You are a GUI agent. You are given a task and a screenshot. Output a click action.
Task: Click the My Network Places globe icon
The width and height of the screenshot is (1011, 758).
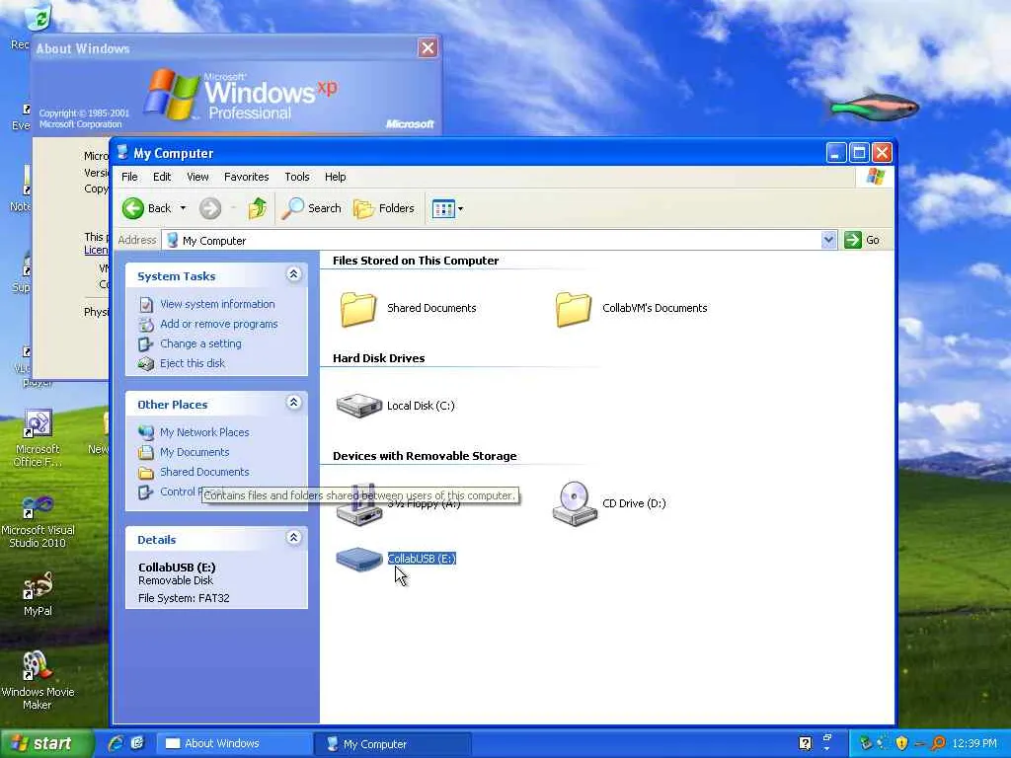(x=146, y=432)
